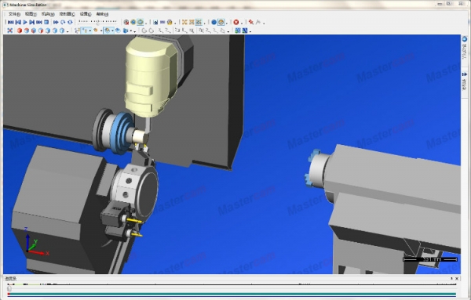Play the machine simulation

click(25, 22)
